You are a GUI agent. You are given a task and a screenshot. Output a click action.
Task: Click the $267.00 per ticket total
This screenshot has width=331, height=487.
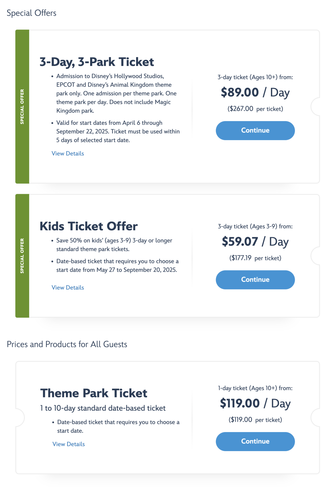pyautogui.click(x=255, y=109)
